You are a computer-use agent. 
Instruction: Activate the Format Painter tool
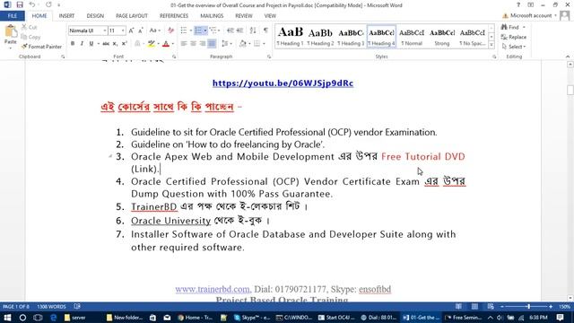tap(41, 47)
